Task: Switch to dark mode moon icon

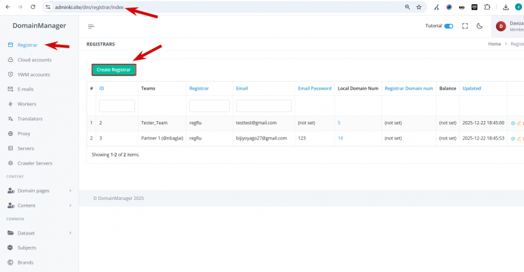Action: pyautogui.click(x=480, y=26)
